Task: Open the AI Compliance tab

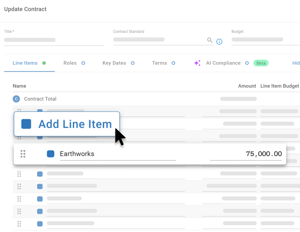Action: click(x=223, y=63)
